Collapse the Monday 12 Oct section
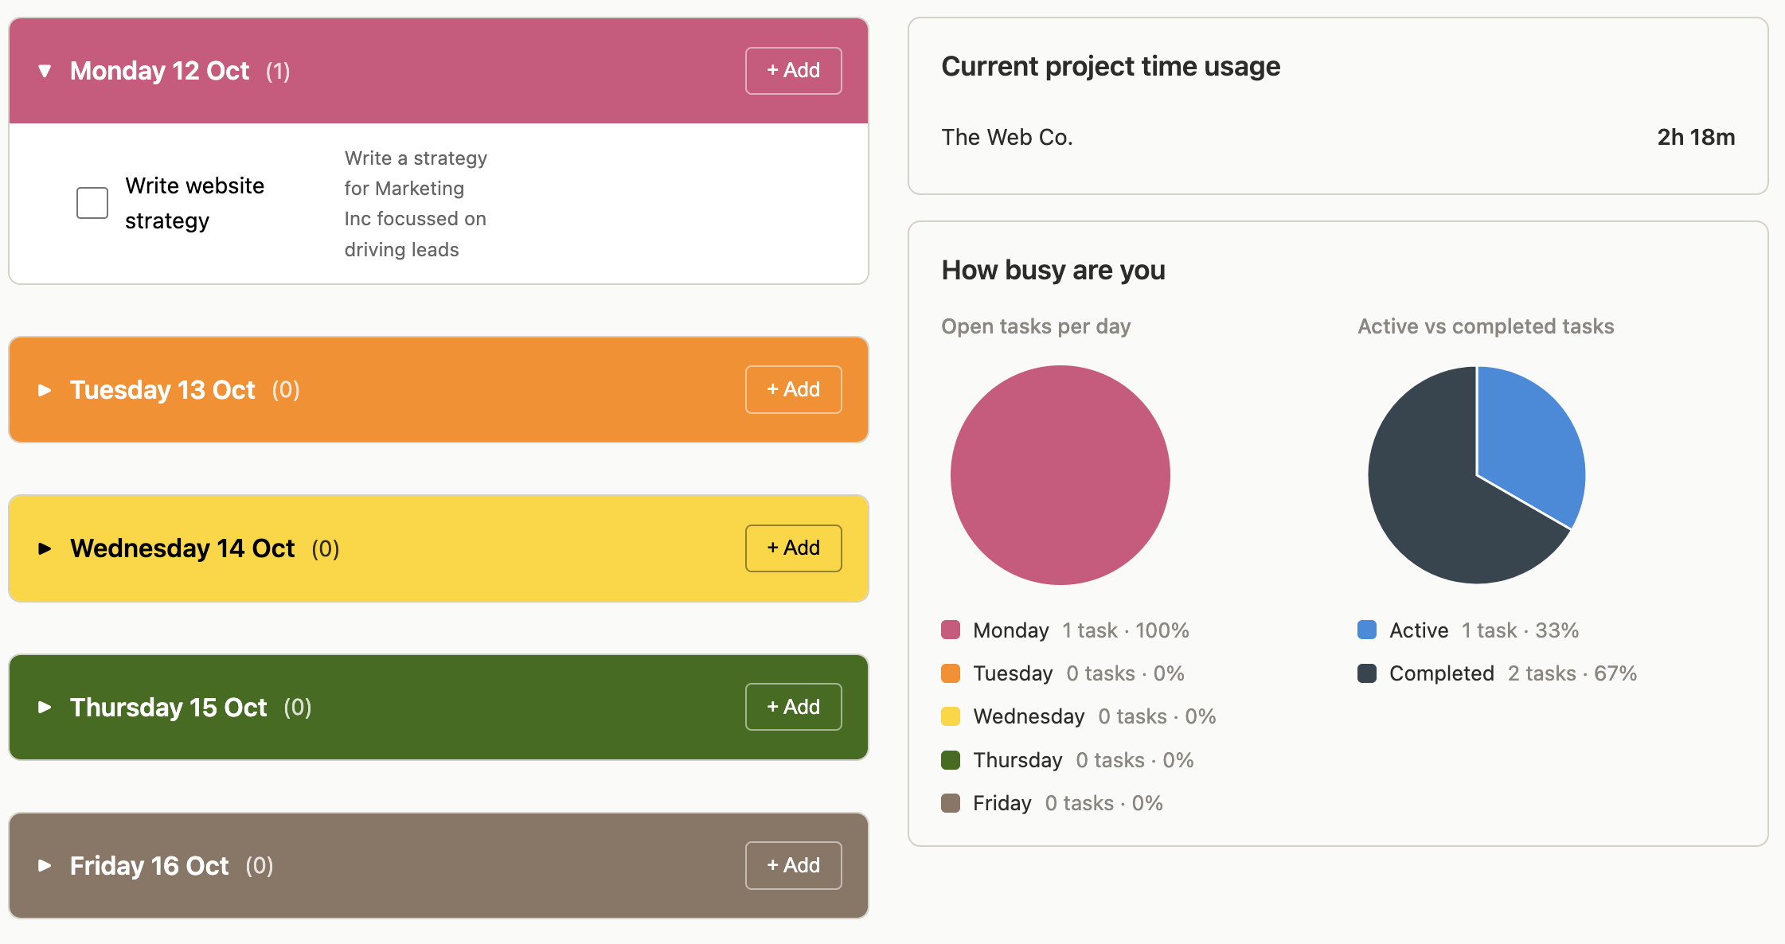1785x944 pixels. (45, 71)
